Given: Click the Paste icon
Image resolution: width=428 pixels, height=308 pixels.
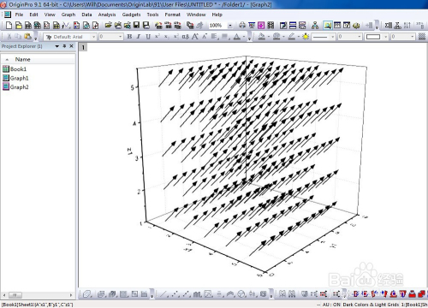Looking at the screenshot, I should 27,37.
